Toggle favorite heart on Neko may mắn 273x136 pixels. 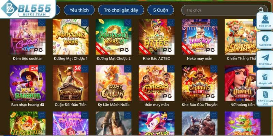pos(214,23)
